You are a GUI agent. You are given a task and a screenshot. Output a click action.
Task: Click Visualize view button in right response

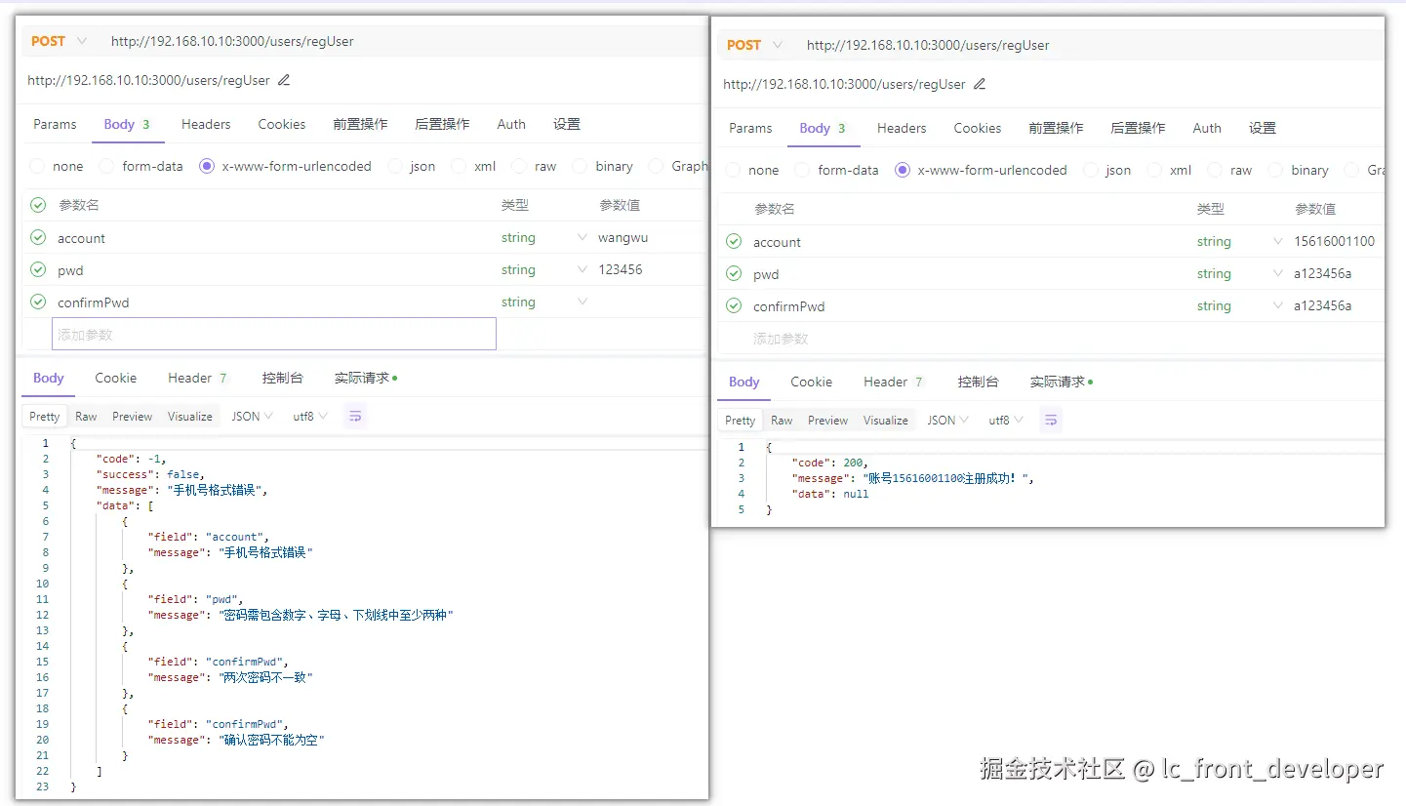(885, 420)
